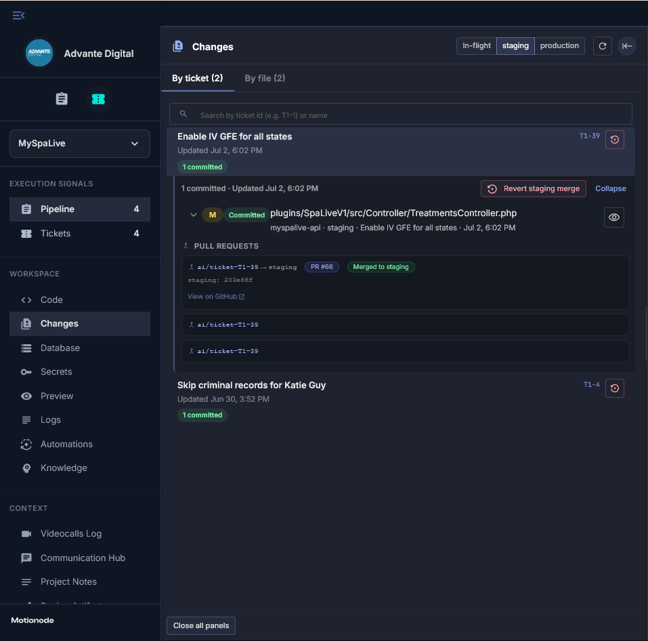
Task: Go to Code workspace
Action: (80, 299)
